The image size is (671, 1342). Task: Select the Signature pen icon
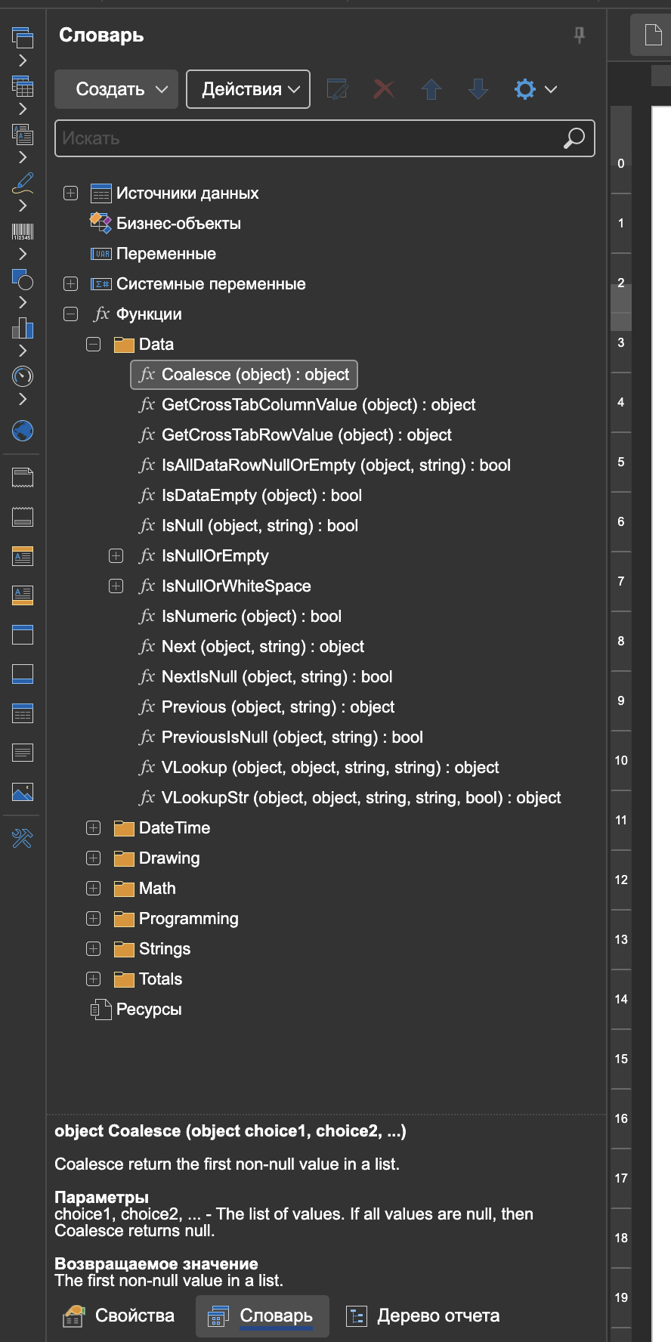[23, 182]
